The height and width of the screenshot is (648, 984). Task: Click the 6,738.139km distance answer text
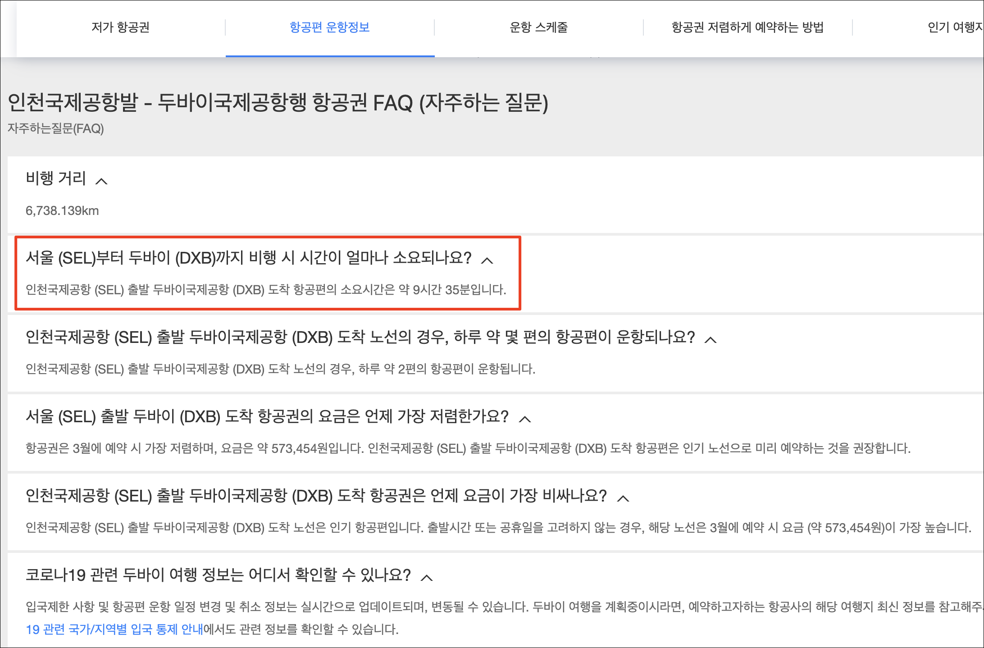tap(62, 210)
